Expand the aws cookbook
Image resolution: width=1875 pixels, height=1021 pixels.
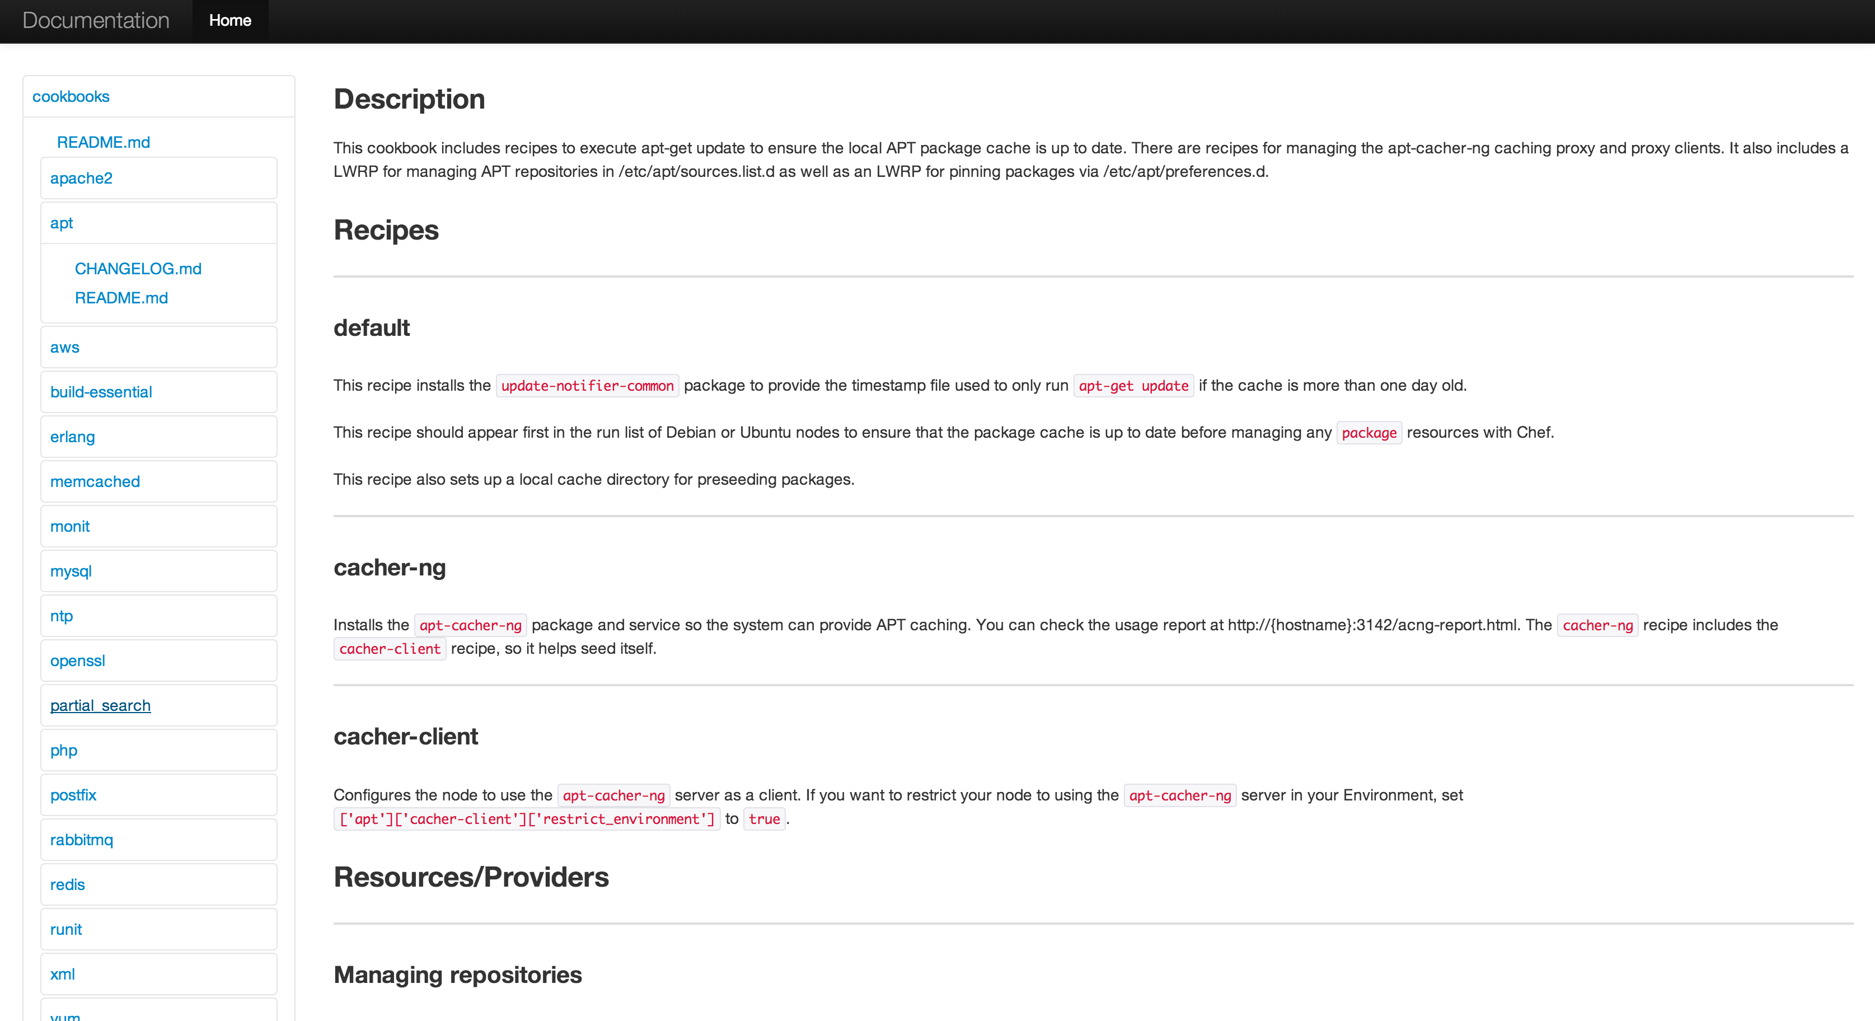pyautogui.click(x=64, y=347)
